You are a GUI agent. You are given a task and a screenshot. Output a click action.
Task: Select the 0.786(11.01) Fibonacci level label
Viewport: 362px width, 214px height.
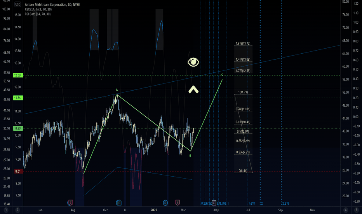pyautogui.click(x=243, y=109)
